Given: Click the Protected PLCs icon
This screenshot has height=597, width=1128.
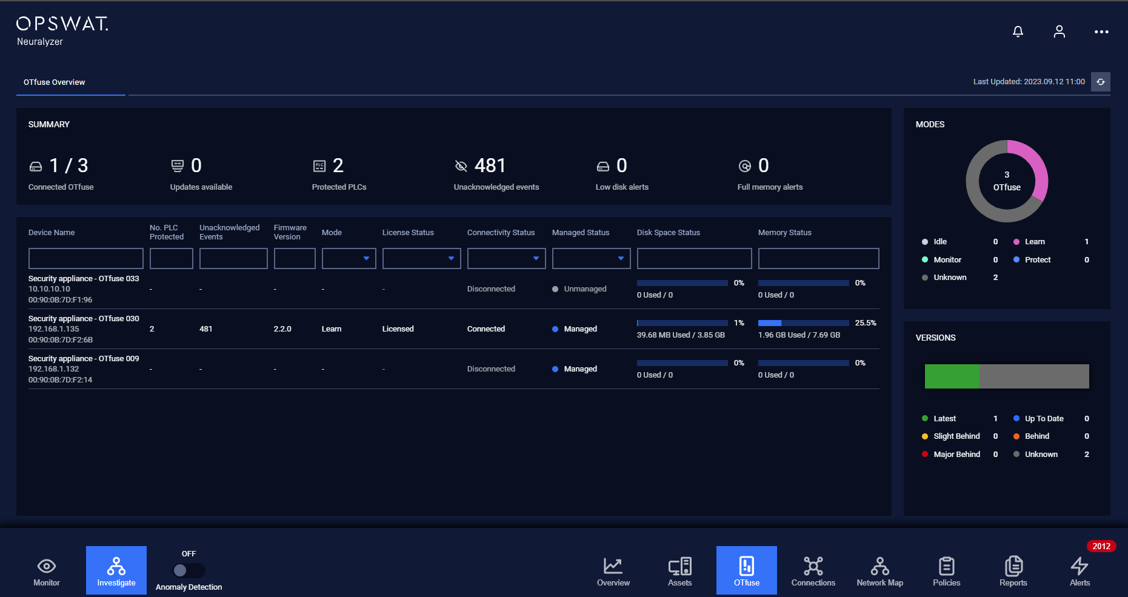Looking at the screenshot, I should point(319,166).
